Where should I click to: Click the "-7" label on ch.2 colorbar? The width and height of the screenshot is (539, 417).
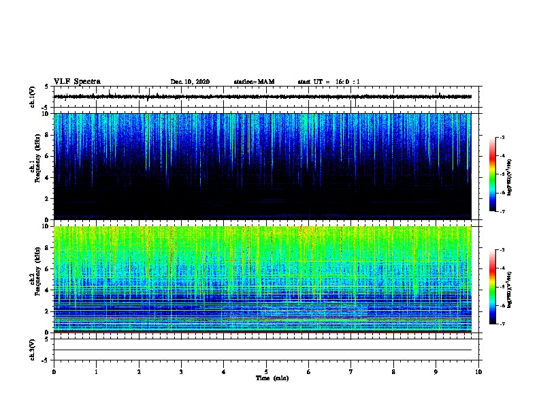(x=502, y=324)
